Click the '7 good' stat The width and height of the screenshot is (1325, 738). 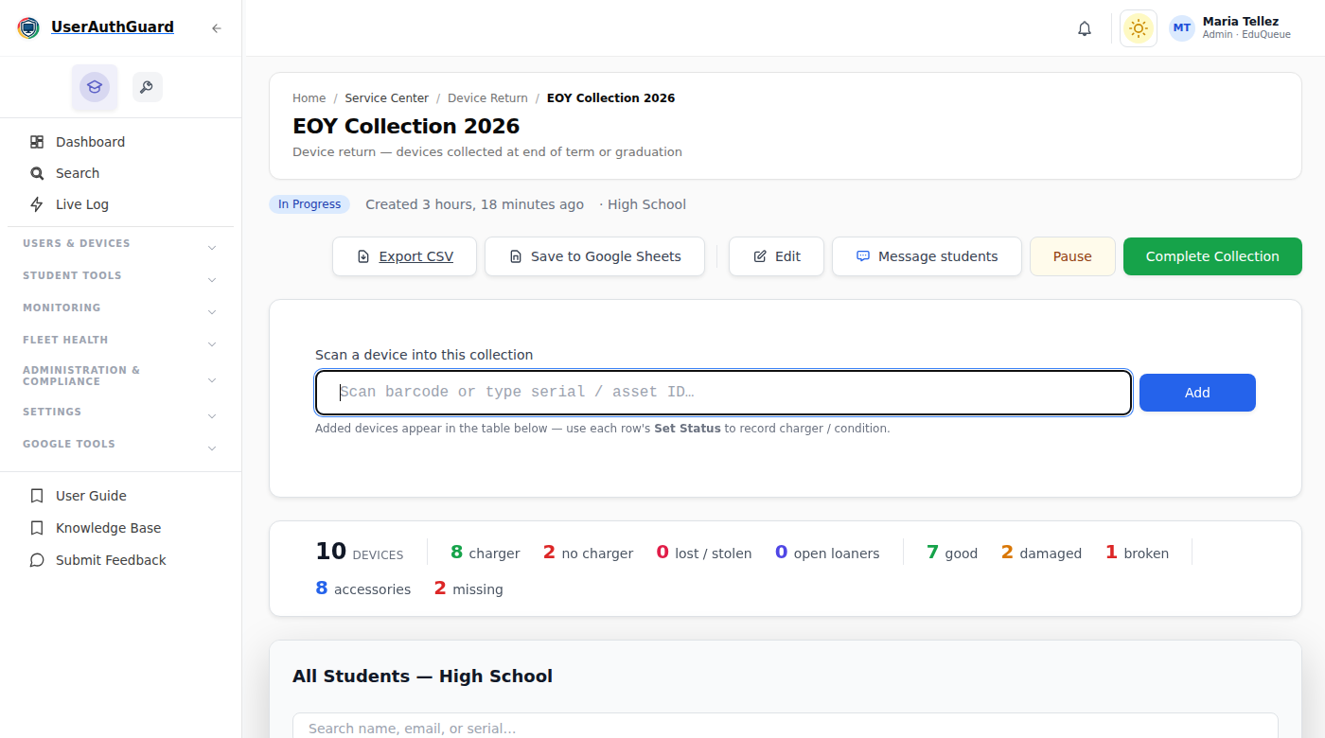952,553
